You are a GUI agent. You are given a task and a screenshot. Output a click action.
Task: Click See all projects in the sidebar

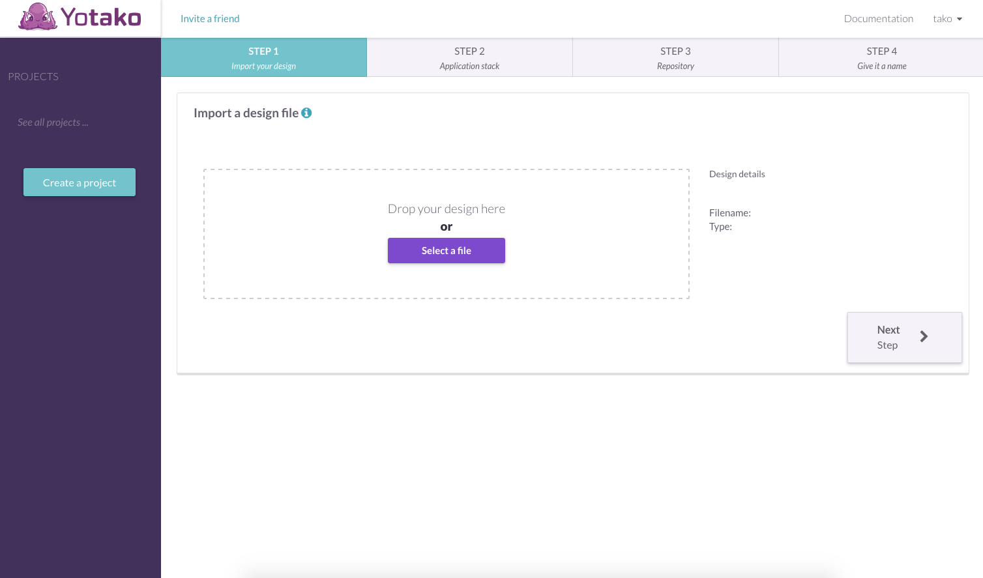coord(53,123)
